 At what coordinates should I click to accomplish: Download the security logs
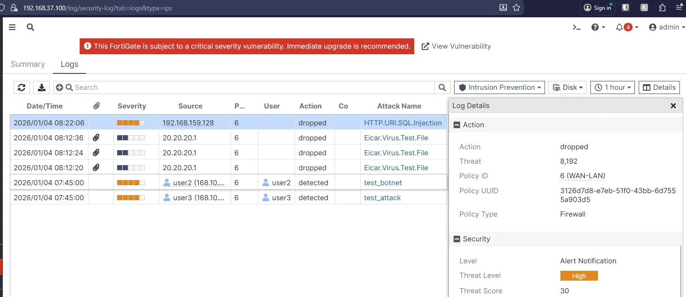[x=41, y=87]
